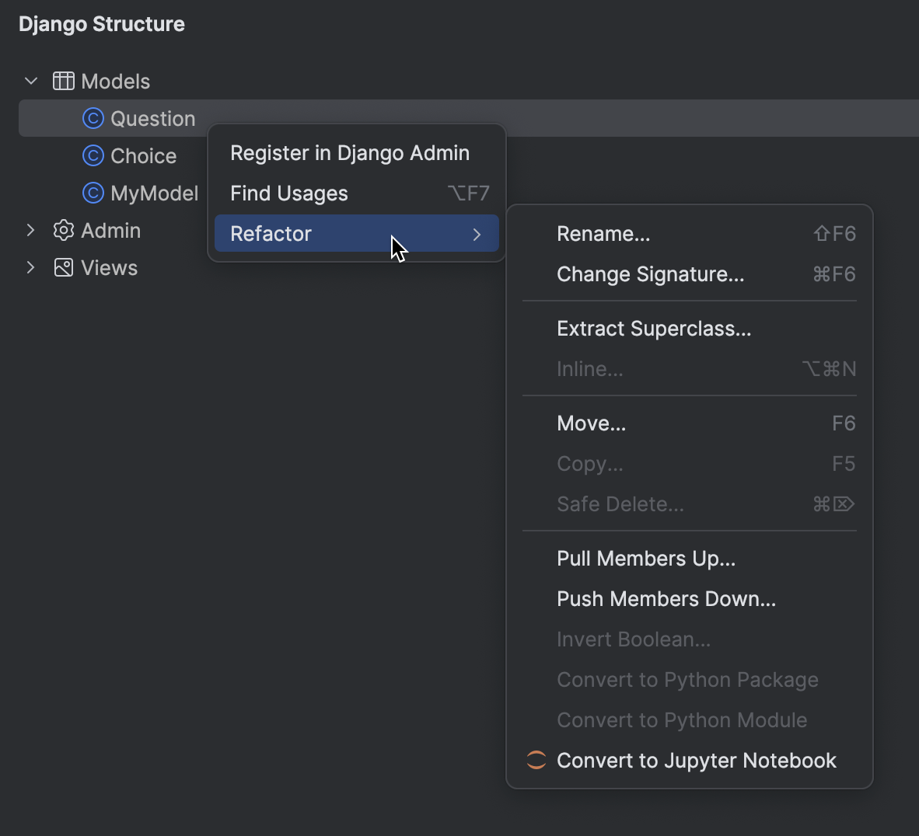Choose Rename from the Refactor submenu
Viewport: 919px width, 836px height.
(603, 233)
